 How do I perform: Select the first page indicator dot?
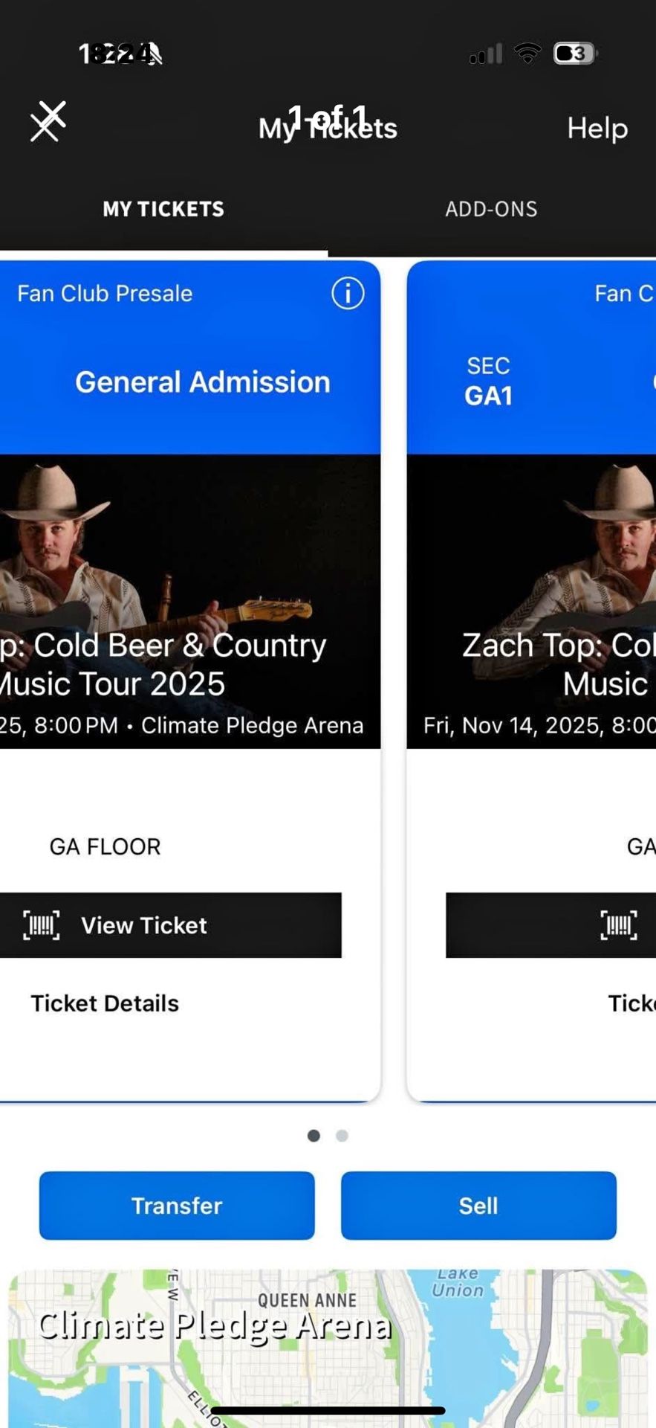pos(314,1136)
